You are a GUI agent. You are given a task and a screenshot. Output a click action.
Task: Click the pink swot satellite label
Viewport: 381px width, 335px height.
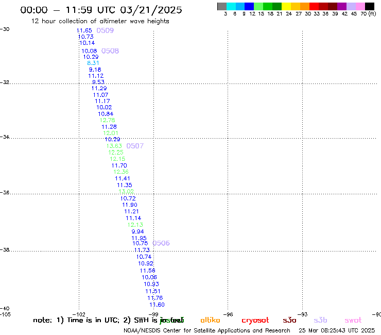(x=353, y=321)
